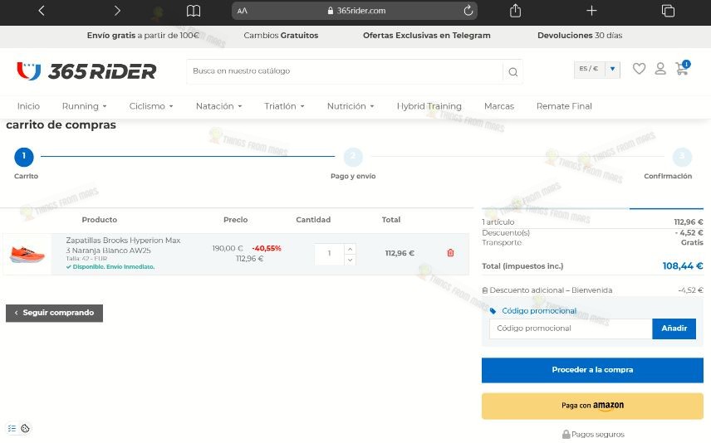This screenshot has height=443, width=711.
Task: Click the Código promocional link
Action: 539,311
